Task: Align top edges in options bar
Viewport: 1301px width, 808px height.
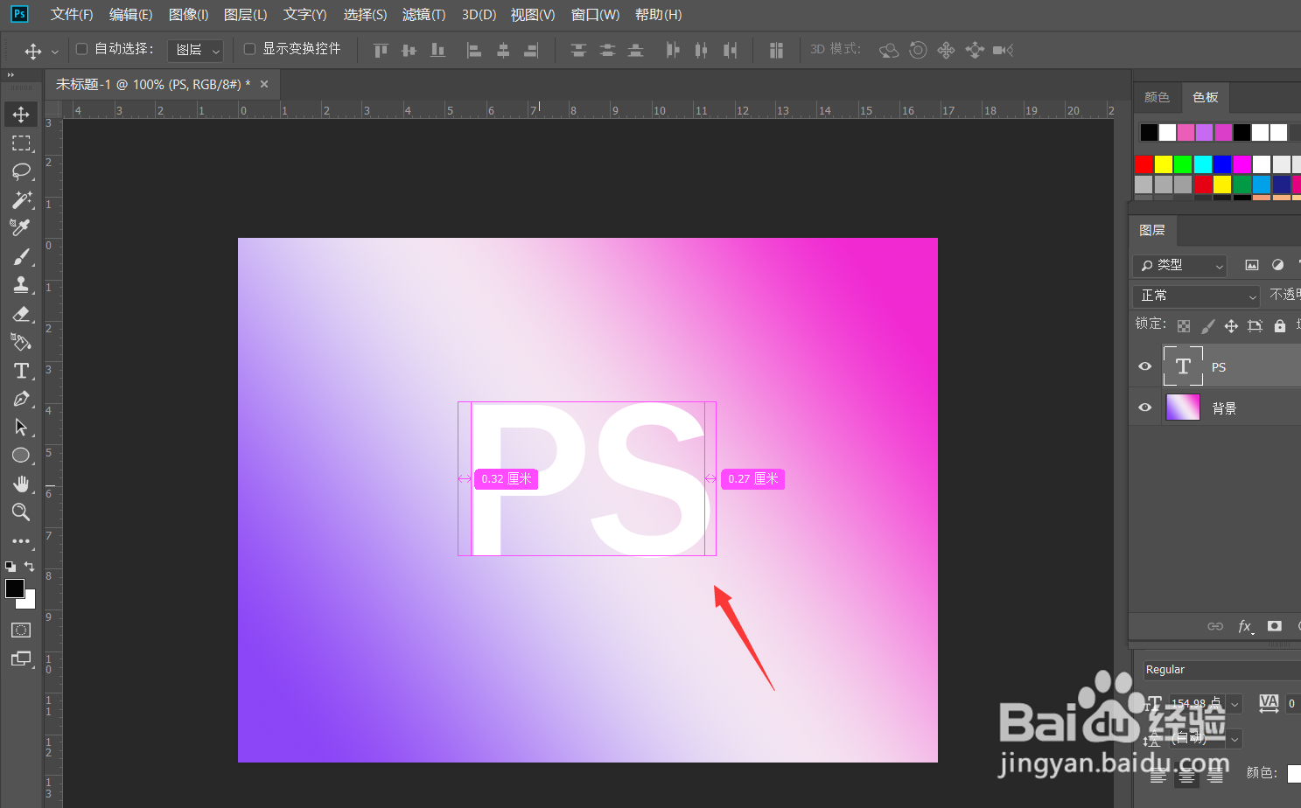Action: (381, 50)
